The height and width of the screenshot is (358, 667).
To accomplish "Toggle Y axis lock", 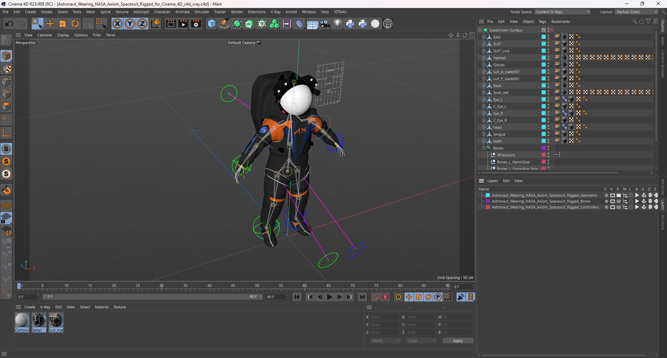I will [x=130, y=24].
